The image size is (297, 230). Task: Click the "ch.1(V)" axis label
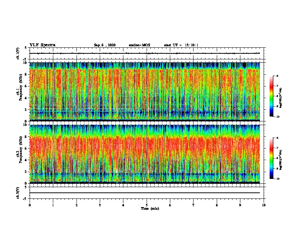(x=18, y=53)
